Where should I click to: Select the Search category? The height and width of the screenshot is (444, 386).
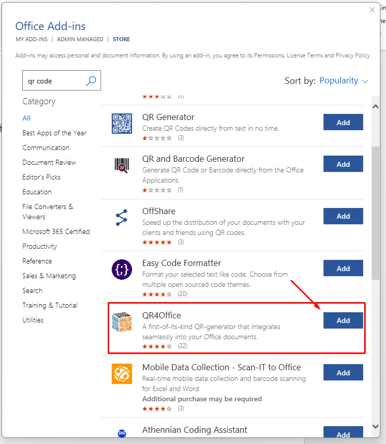[x=32, y=290]
